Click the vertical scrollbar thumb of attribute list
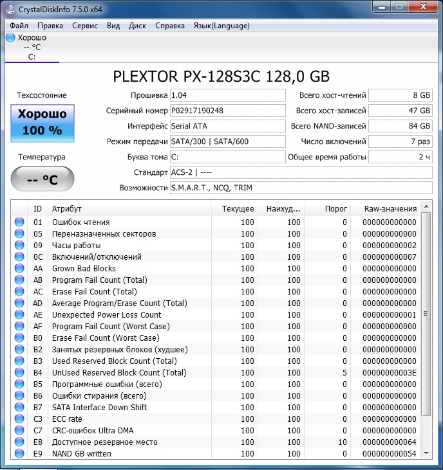The image size is (443, 470). pyautogui.click(x=426, y=314)
